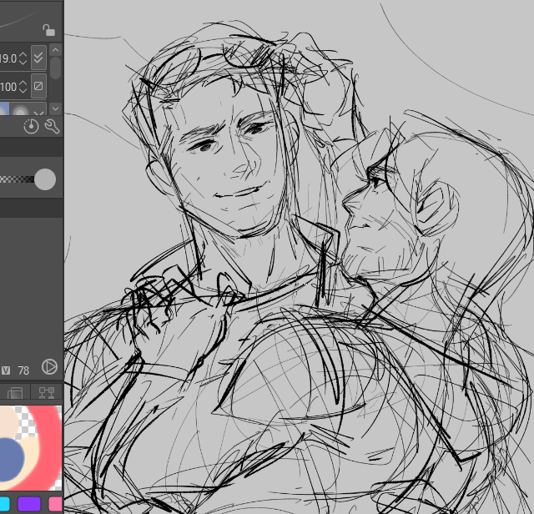Screen dimensions: 534x514
Task: Open sub tool detail wrench icon
Action: (x=52, y=127)
